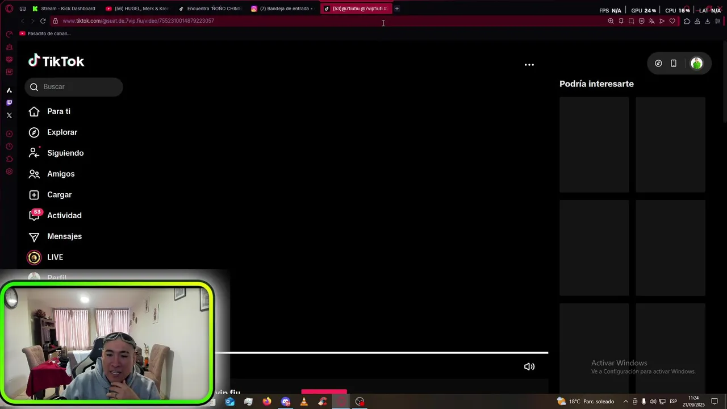727x409 pixels.
Task: Click taskbar clock 11:24
Action: 693,402
